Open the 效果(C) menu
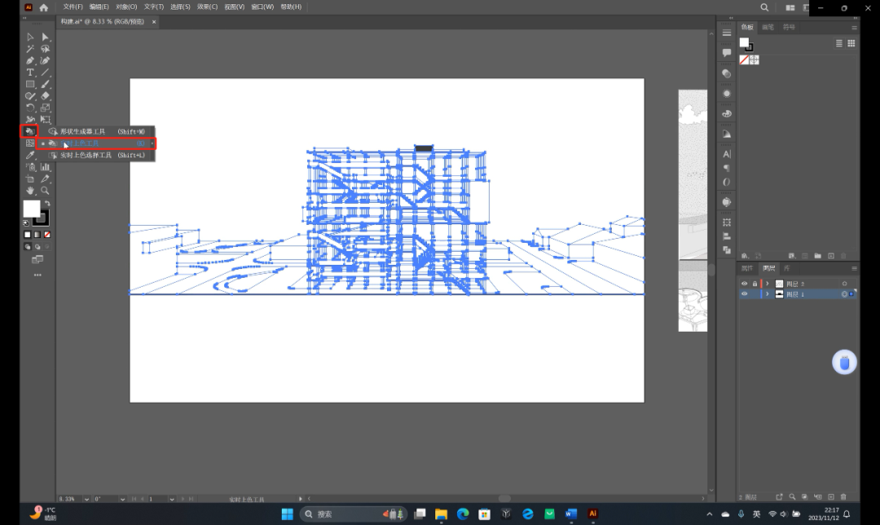Screen dimensions: 880x525 tap(207, 7)
